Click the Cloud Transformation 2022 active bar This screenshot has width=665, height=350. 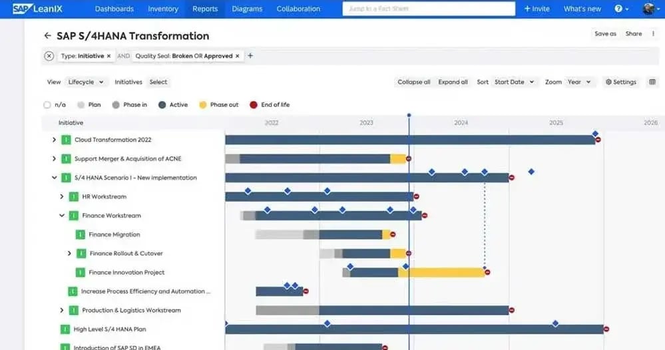click(x=409, y=140)
